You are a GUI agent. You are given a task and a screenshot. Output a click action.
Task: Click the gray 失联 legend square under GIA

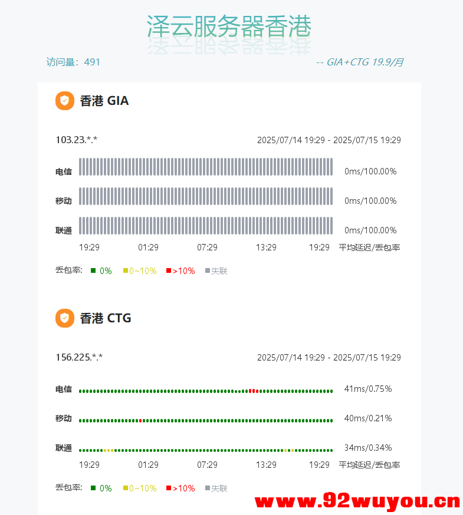coord(208,271)
